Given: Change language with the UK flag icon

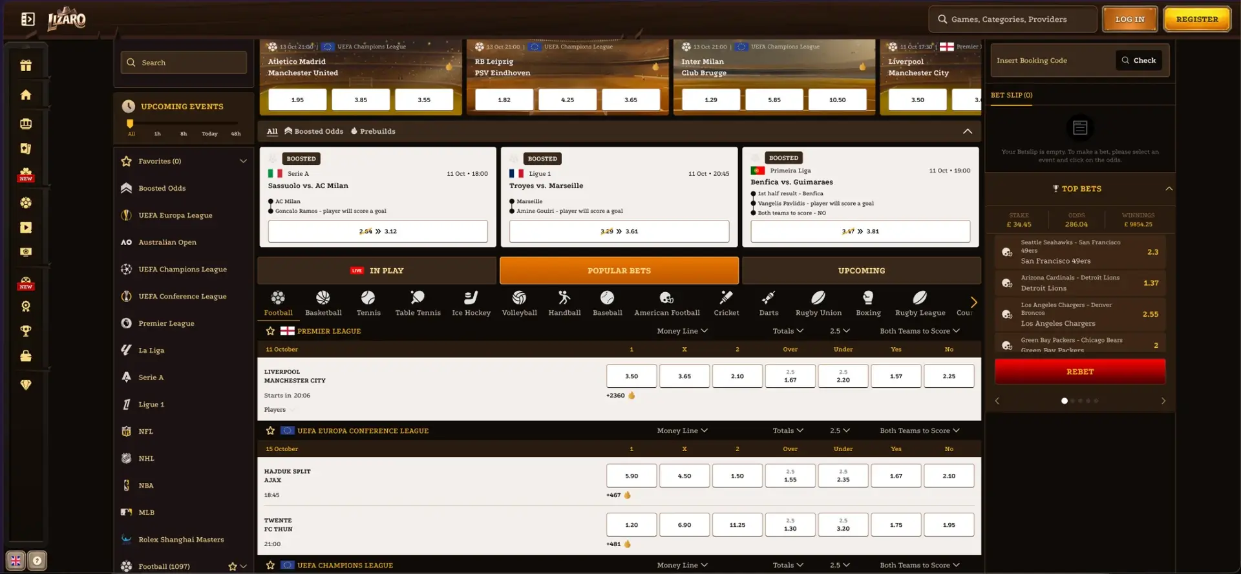Looking at the screenshot, I should pos(16,560).
